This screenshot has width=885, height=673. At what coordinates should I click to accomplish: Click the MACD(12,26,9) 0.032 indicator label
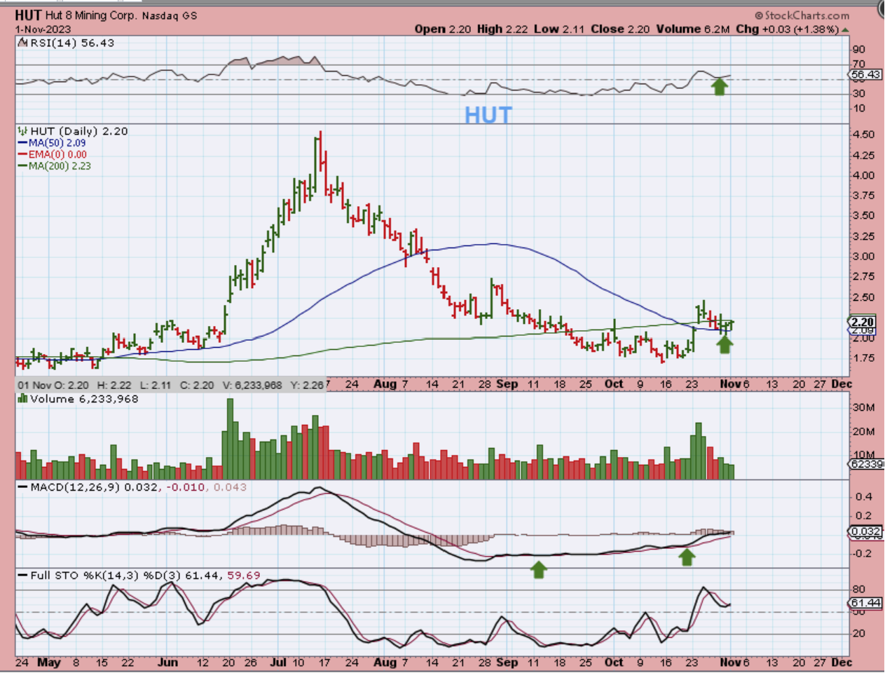point(95,487)
